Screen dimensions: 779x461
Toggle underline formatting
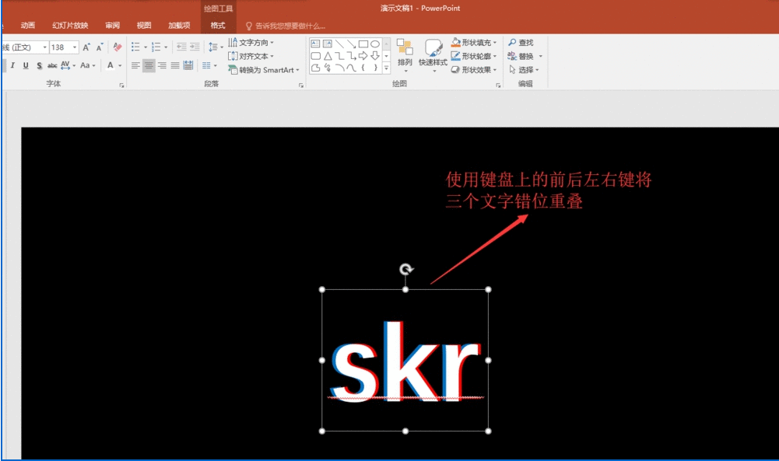click(x=25, y=65)
